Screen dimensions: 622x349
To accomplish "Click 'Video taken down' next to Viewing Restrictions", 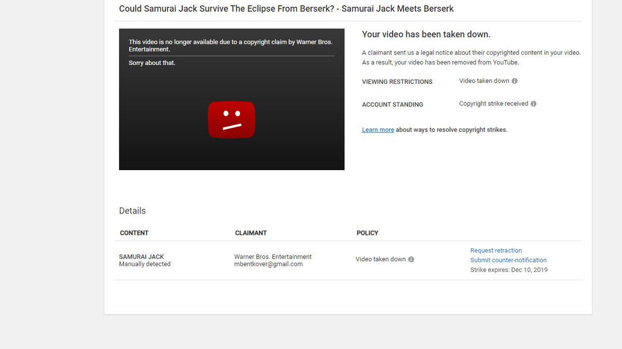I will [484, 81].
